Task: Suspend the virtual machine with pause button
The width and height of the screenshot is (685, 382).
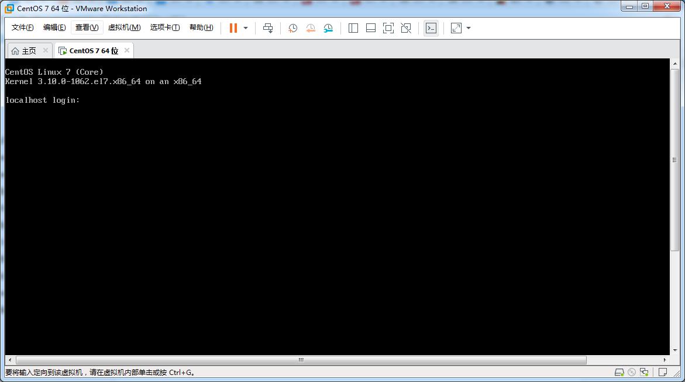Action: click(x=233, y=27)
